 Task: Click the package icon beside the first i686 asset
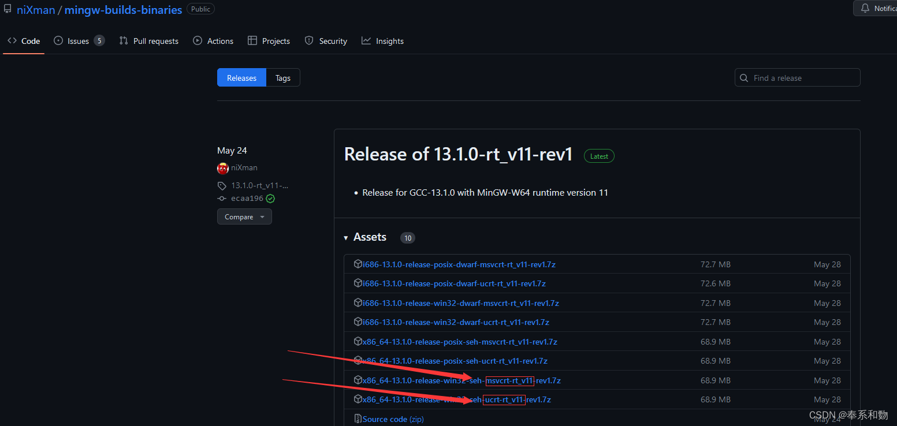tap(358, 264)
